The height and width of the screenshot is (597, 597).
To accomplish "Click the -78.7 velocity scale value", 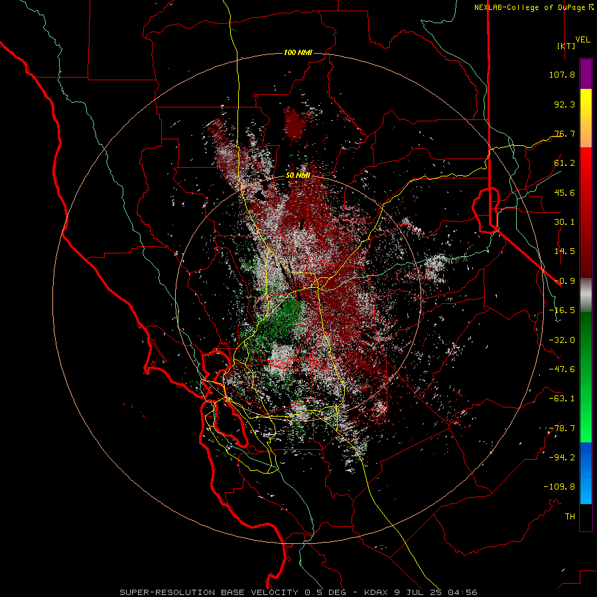I will [562, 429].
